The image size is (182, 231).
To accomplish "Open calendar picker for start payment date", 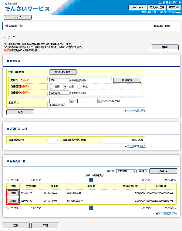I will tap(72, 101).
